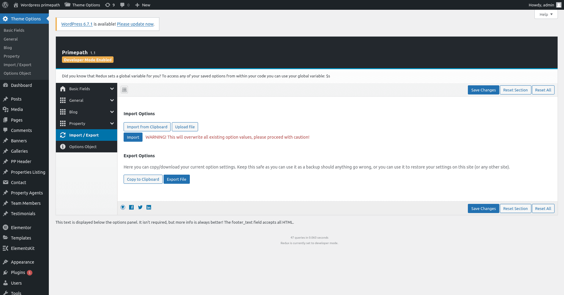Open the site home icon for Wordpress primepath
564x295 pixels.
[16, 5]
